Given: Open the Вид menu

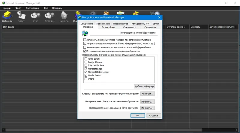Looking at the screenshot, I should 46,8.
